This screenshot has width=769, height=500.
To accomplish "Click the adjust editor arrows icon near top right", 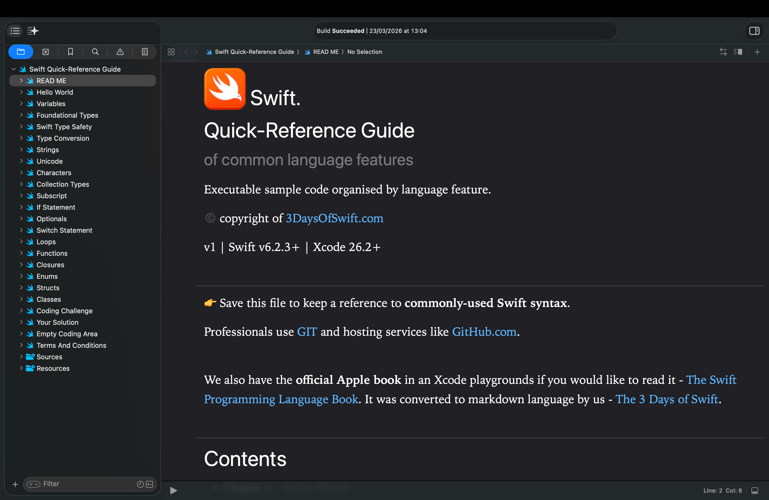I will point(723,52).
